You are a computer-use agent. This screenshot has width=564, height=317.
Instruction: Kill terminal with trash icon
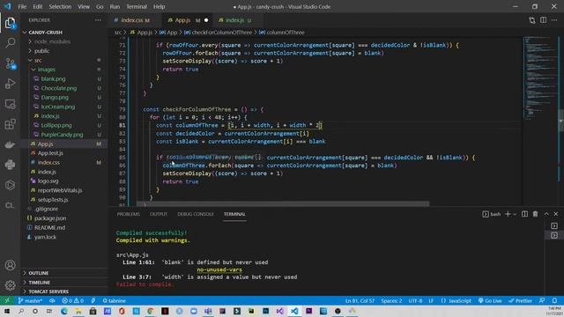(x=535, y=214)
